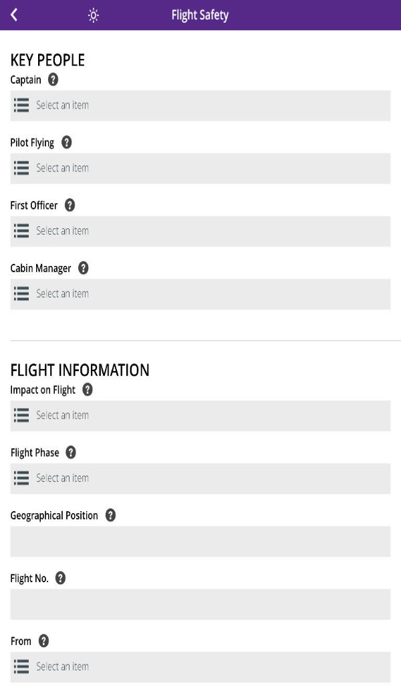Open Cabin Manager selection list
The width and height of the screenshot is (401, 686).
point(200,294)
